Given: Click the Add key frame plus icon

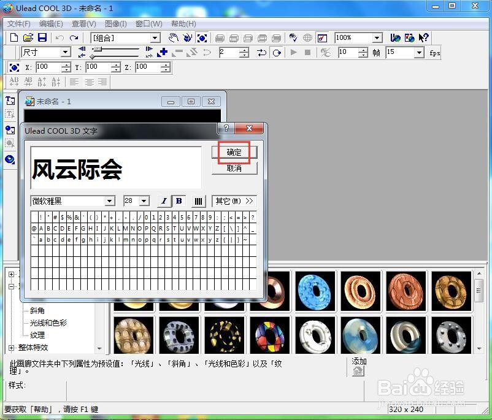Looking at the screenshot, I should point(162,52).
